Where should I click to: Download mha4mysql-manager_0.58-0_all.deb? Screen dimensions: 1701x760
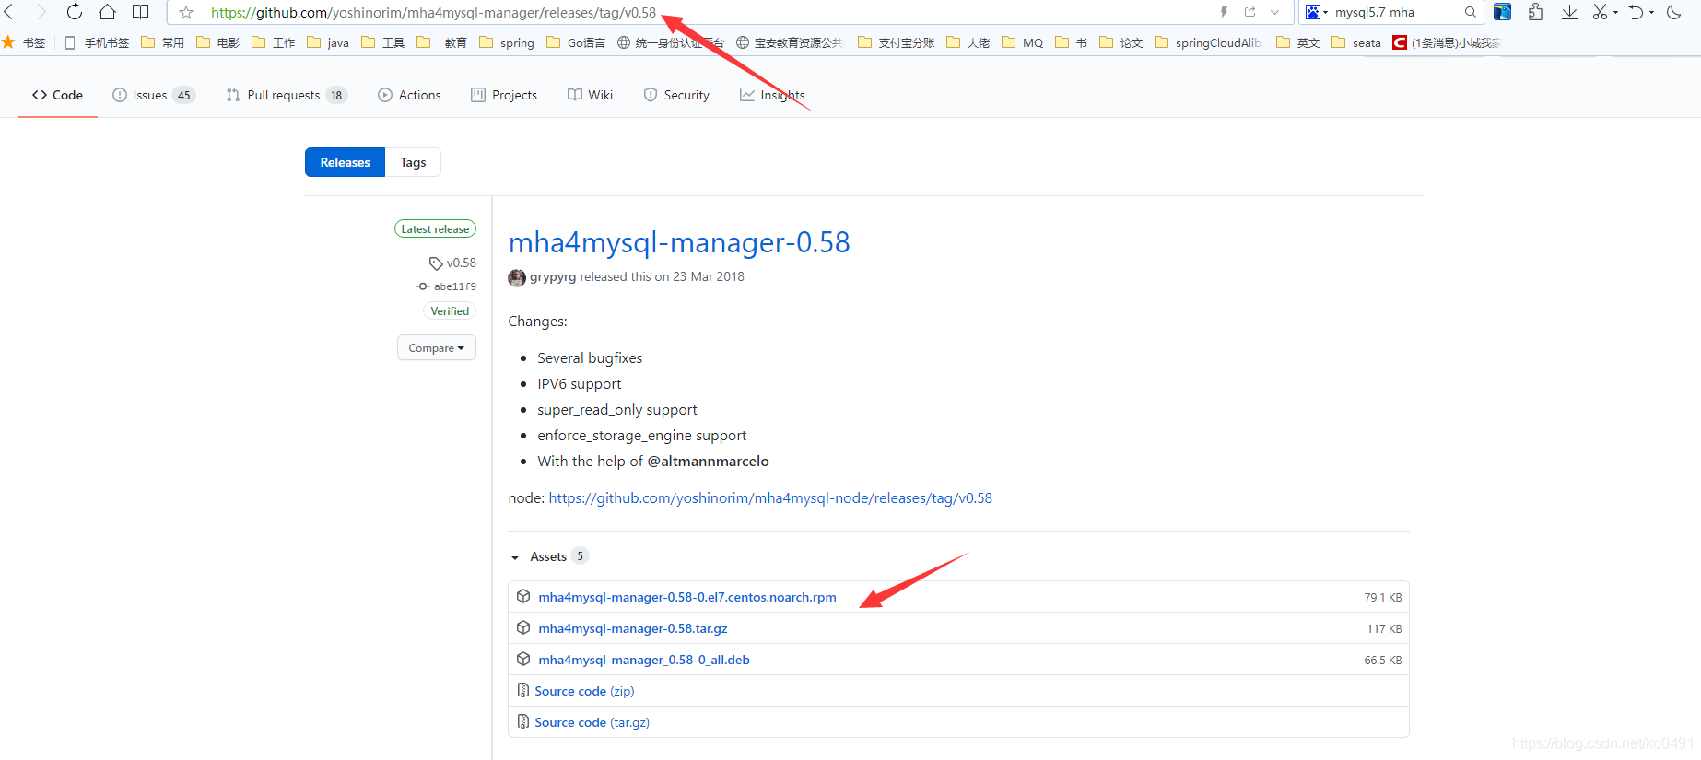coord(644,660)
